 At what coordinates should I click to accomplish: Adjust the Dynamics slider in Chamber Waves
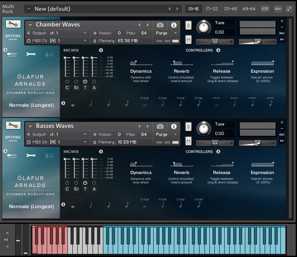point(141,63)
